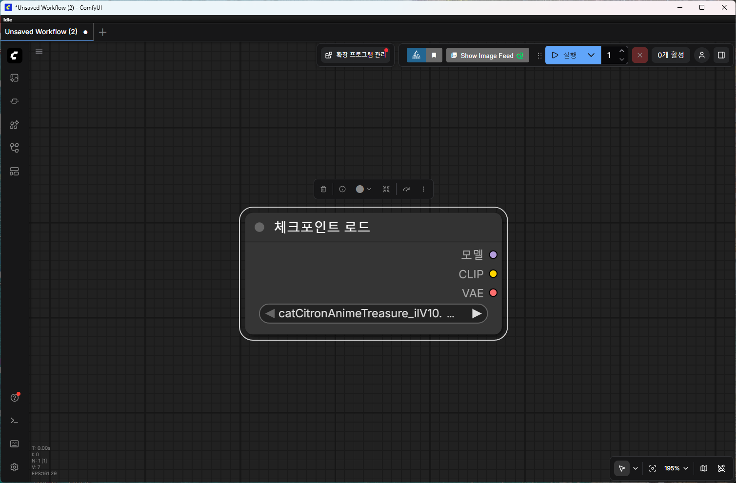The image size is (736, 483).
Task: Open Show Image Feed
Action: tap(487, 56)
